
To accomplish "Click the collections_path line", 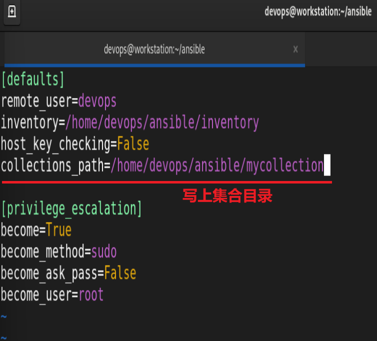I will (x=162, y=165).
